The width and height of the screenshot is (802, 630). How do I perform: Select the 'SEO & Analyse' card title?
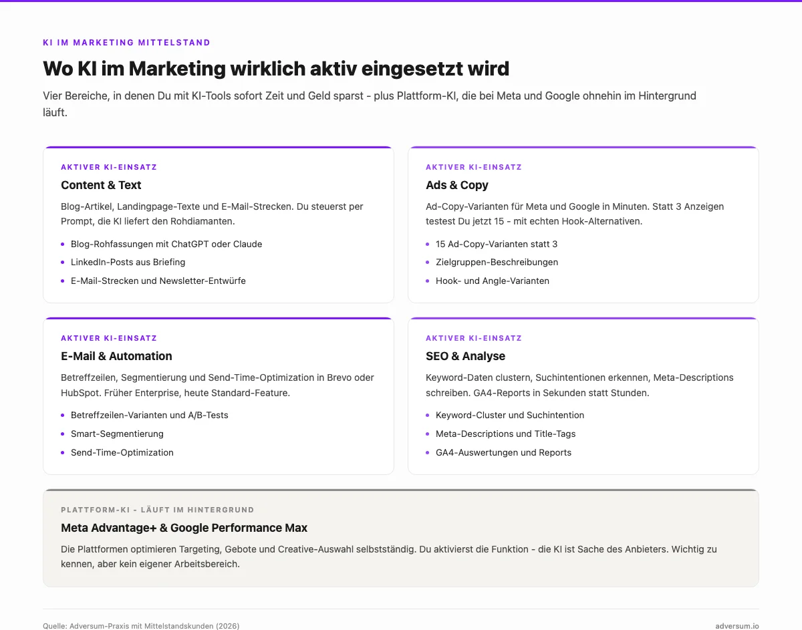(465, 356)
